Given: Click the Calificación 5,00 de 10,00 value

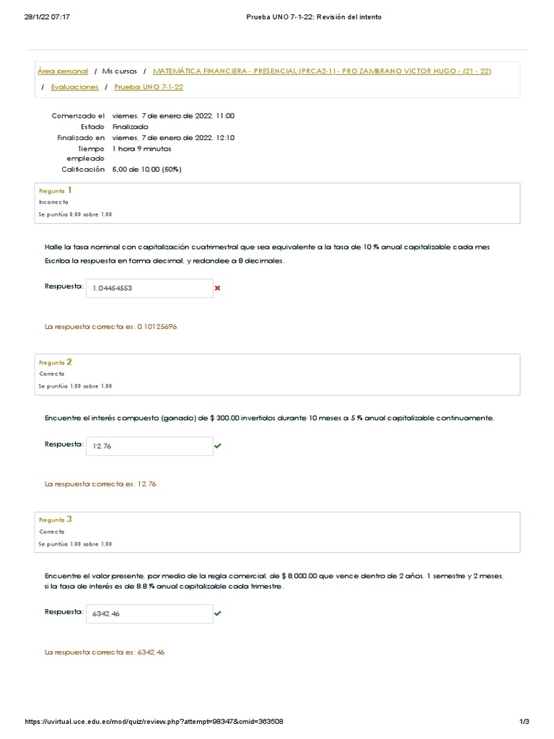Looking at the screenshot, I should [x=146, y=170].
